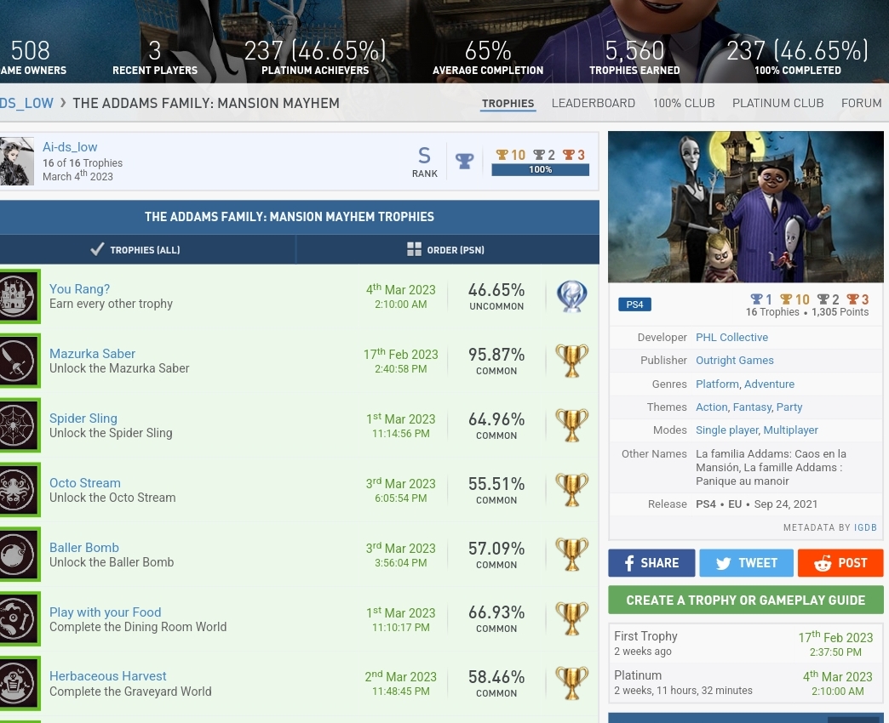Click the 237 (46.65%) 100% Completed stat
889x723 pixels.
[x=798, y=57]
